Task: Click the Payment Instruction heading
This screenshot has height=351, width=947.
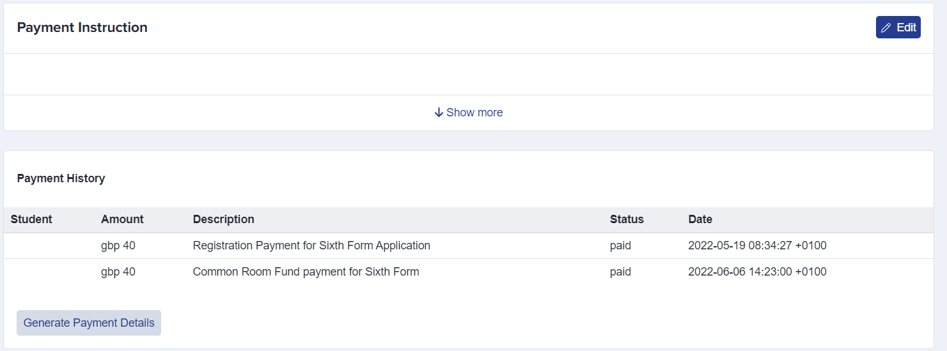Action: pyautogui.click(x=82, y=27)
